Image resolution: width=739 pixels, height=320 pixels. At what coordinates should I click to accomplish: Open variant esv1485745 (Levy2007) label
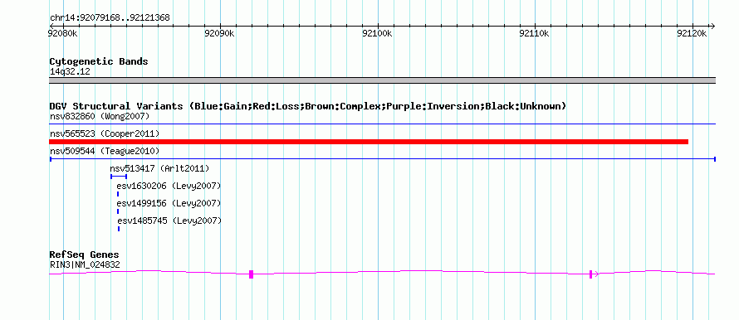click(x=169, y=221)
